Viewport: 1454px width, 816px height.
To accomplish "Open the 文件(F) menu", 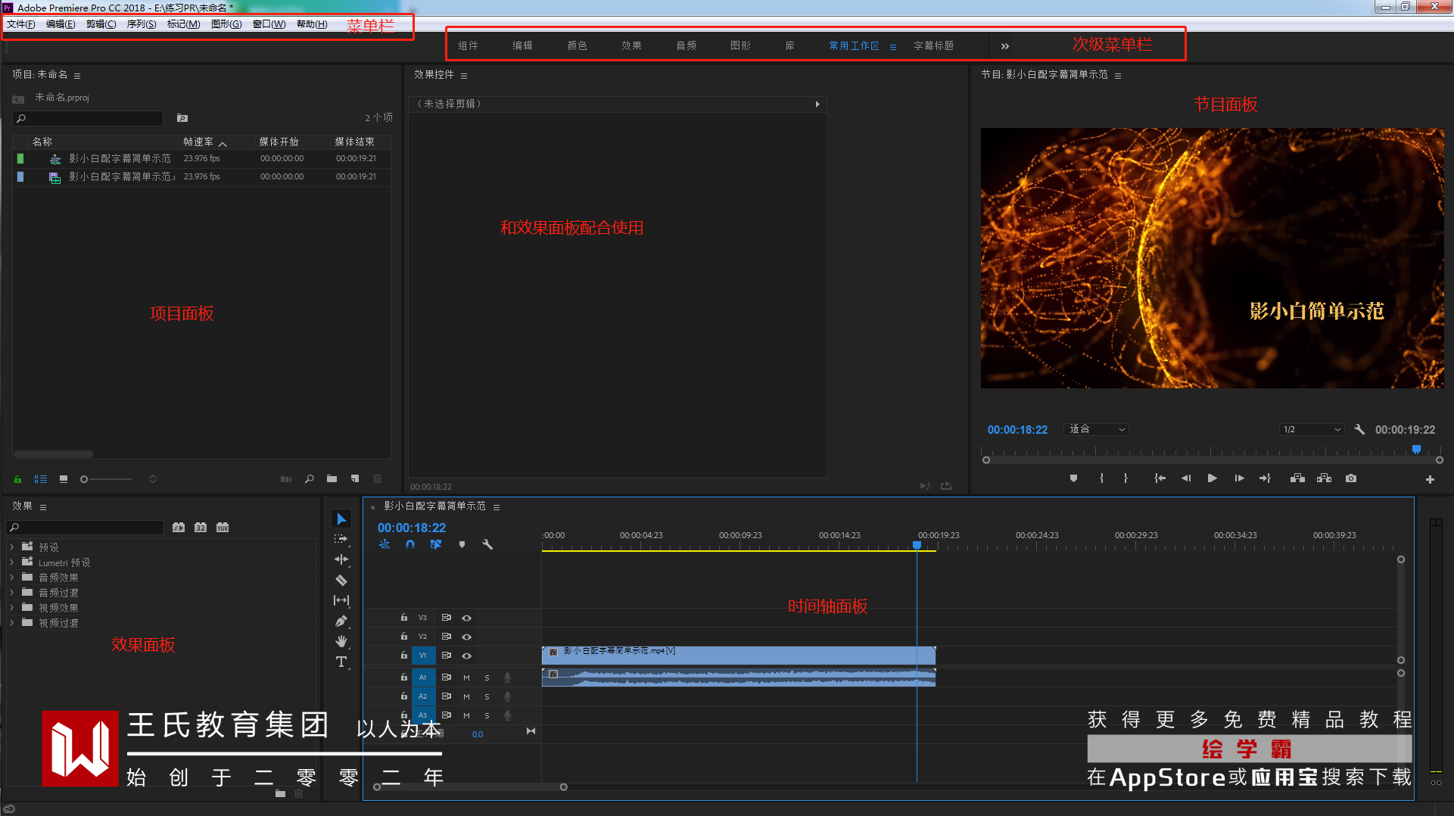I will click(21, 24).
